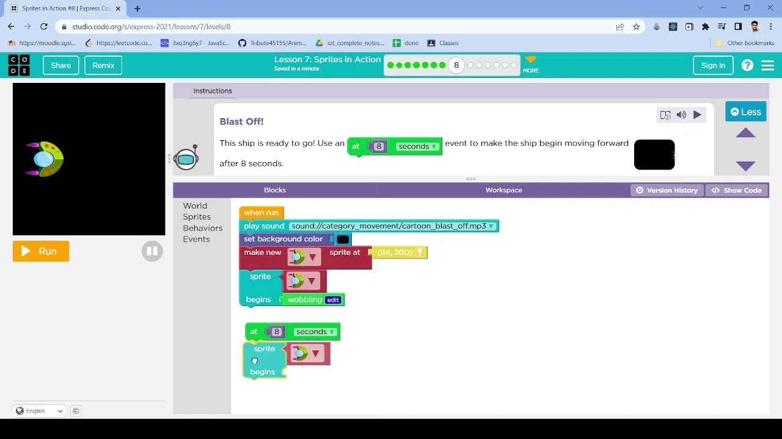Click the browser address bar URL

pyautogui.click(x=151, y=27)
